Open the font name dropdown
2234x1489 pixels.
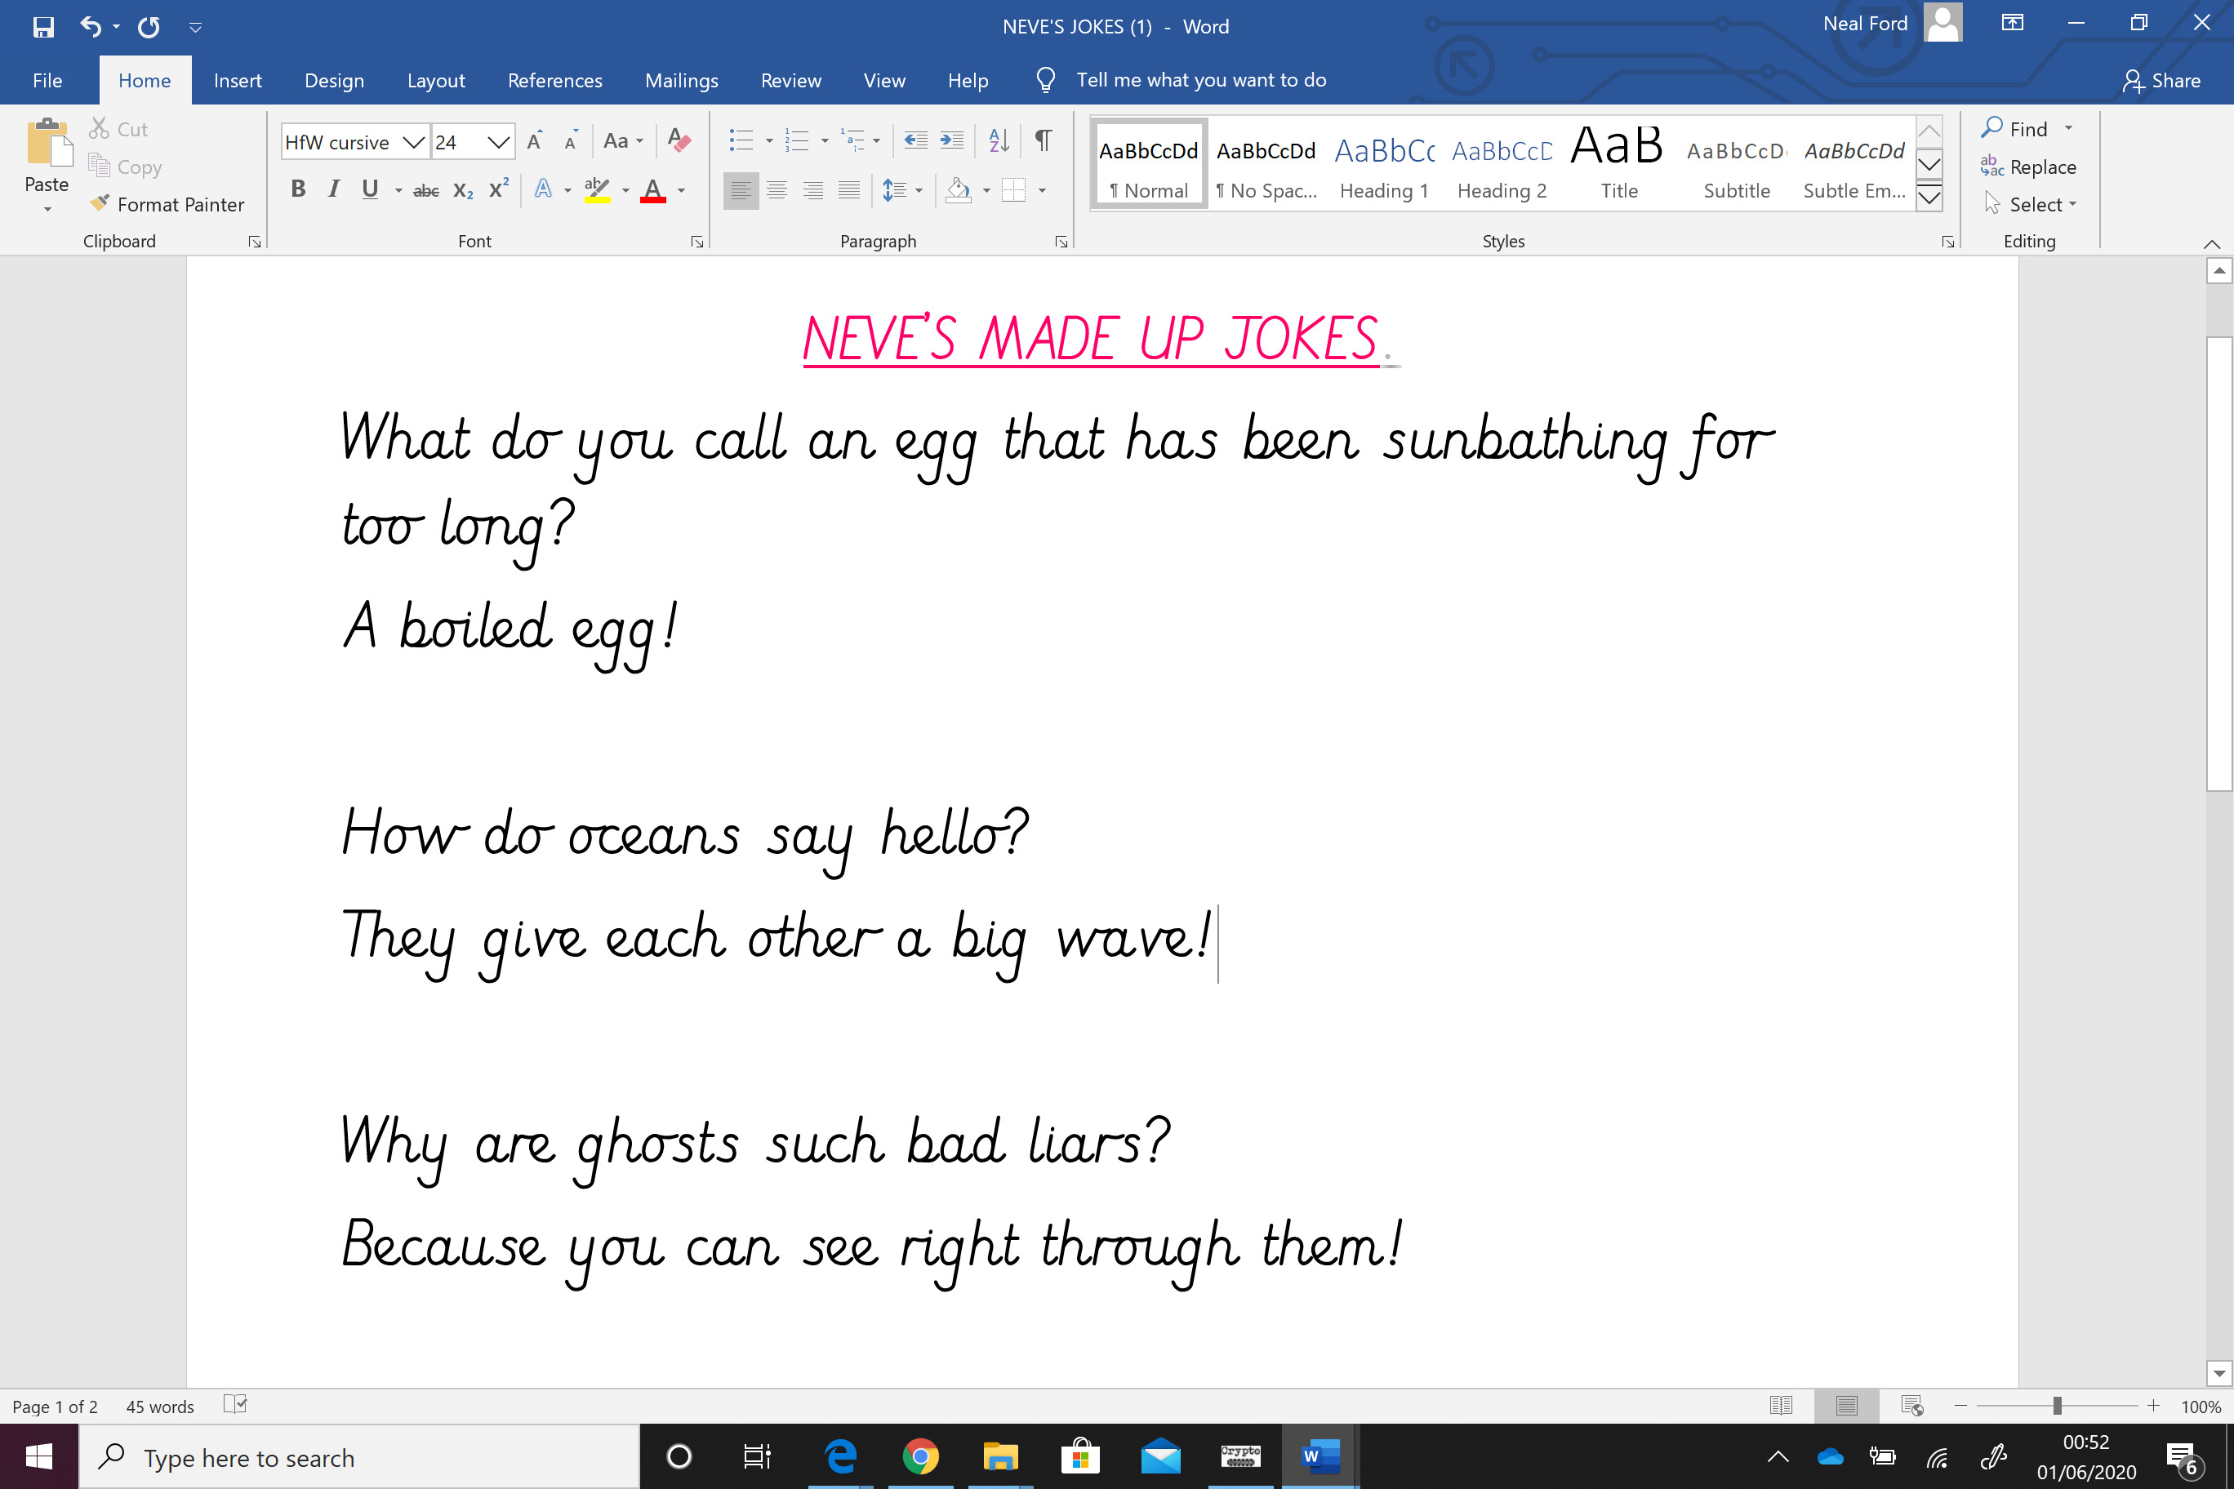412,142
